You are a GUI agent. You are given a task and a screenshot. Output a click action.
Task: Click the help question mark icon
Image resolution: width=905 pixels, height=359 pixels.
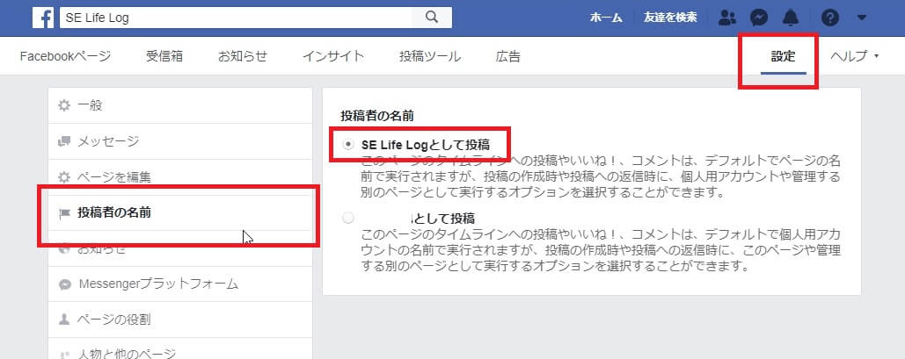click(829, 17)
